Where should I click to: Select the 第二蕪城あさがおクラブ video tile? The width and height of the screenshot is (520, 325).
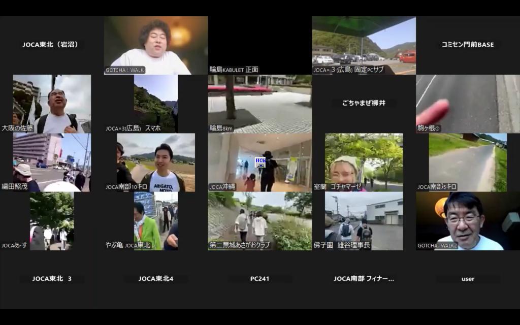(260, 221)
